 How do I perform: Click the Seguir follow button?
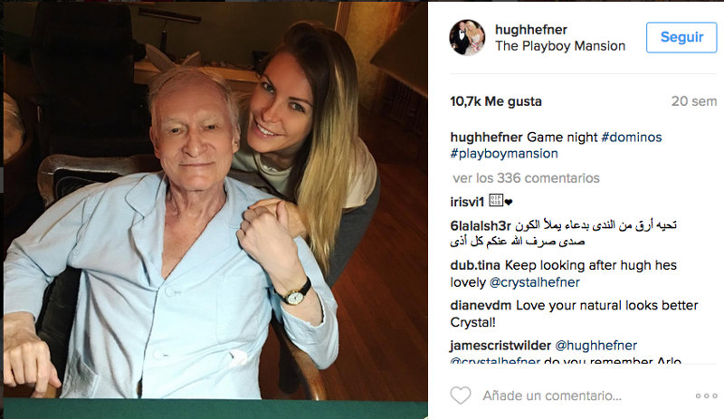coord(681,37)
